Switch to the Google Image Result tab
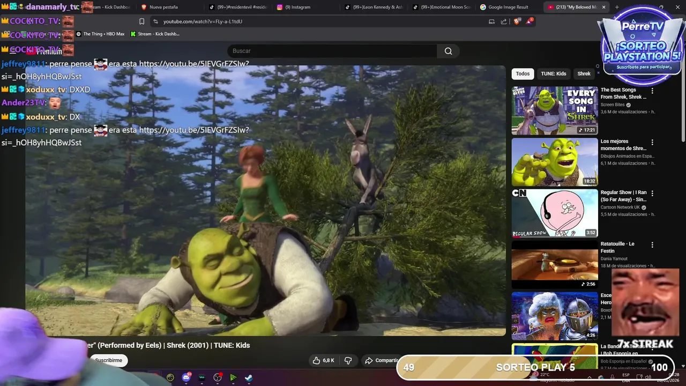The image size is (686, 386). point(507,7)
